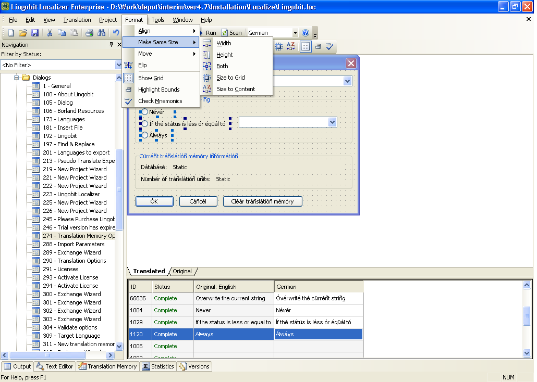Screen dimensions: 537x382
Task: Click the Highlight Bounds toolbar icon
Action: click(318, 46)
